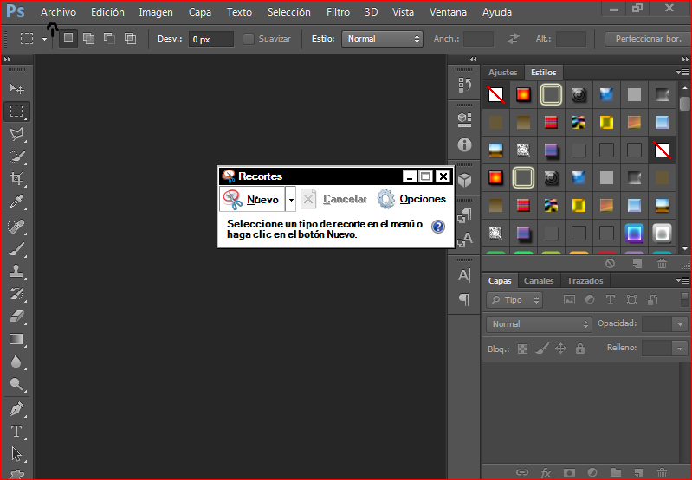Select the Pen tool

[x=16, y=409]
